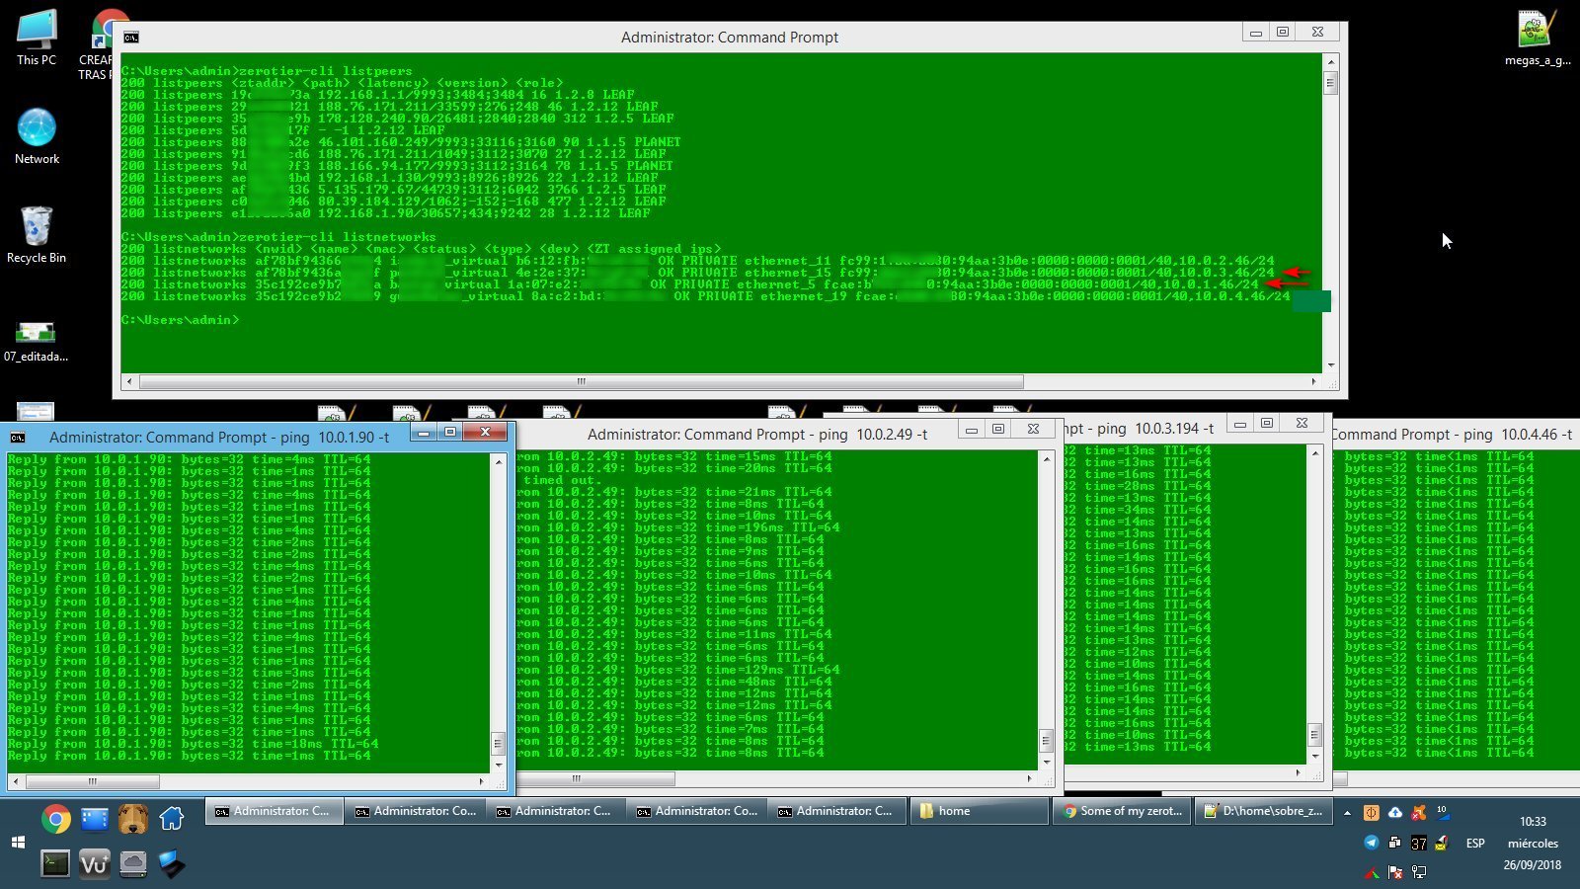Click the red and green triangle tray icon
The height and width of the screenshot is (889, 1580).
1372,872
